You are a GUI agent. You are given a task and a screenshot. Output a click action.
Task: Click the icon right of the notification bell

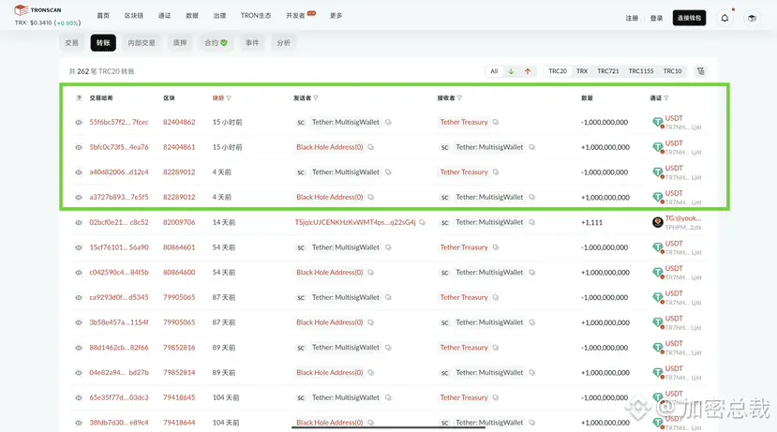tap(752, 19)
